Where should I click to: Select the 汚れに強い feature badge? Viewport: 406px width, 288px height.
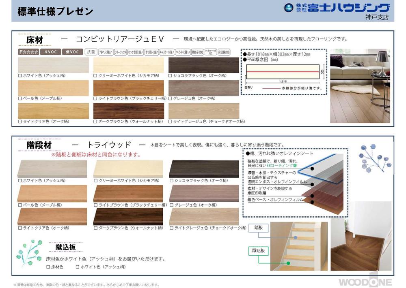coord(106,52)
